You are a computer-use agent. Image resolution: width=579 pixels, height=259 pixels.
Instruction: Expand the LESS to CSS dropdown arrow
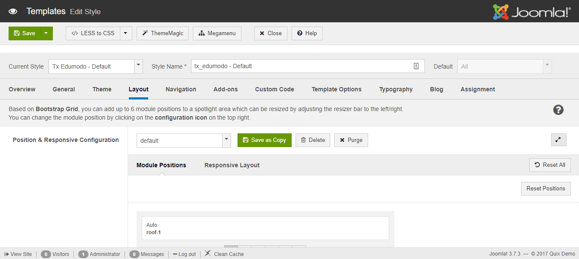pyautogui.click(x=125, y=33)
